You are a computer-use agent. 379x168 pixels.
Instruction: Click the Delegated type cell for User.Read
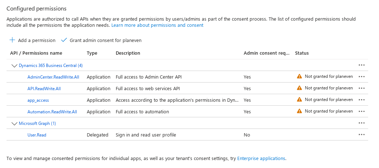pos(98,135)
